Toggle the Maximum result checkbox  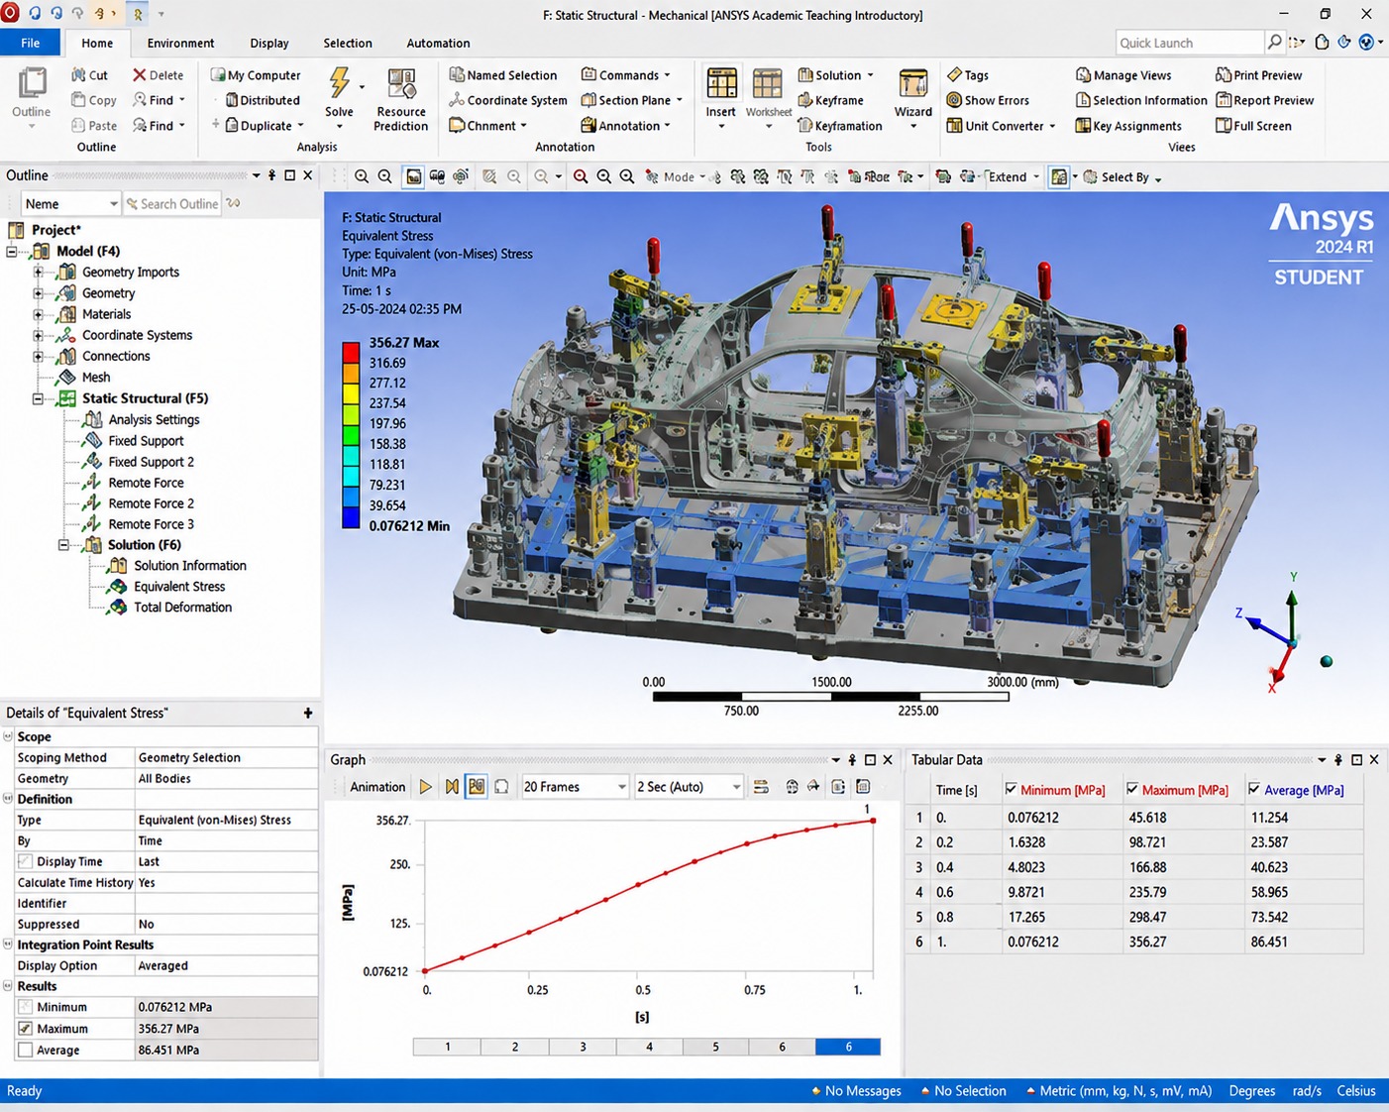pos(26,1029)
